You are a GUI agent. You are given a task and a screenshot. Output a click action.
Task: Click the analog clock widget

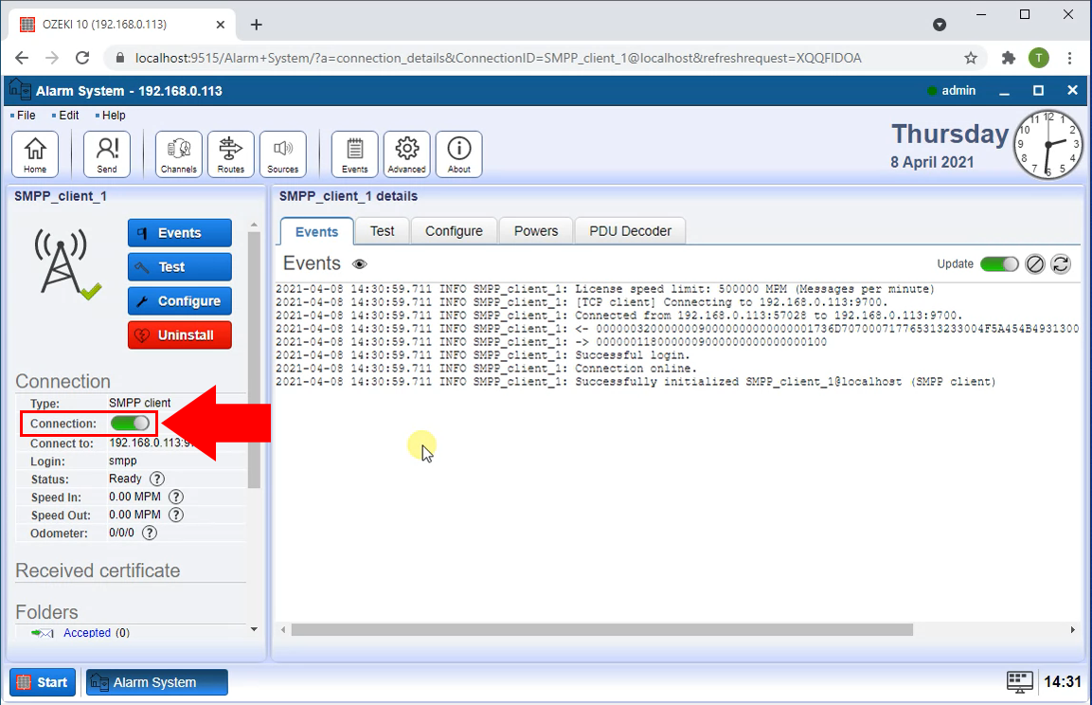tap(1048, 145)
